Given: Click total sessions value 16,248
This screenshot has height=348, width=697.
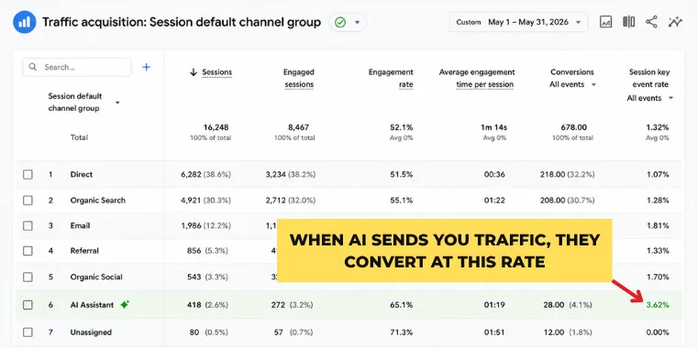Looking at the screenshot, I should point(216,127).
